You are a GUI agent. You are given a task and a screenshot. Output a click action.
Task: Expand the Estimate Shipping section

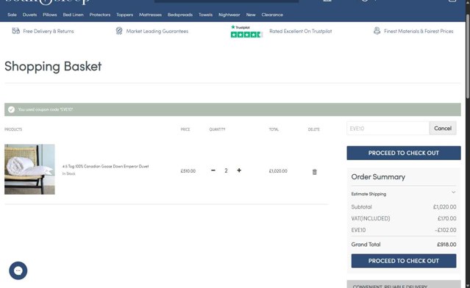click(x=404, y=194)
